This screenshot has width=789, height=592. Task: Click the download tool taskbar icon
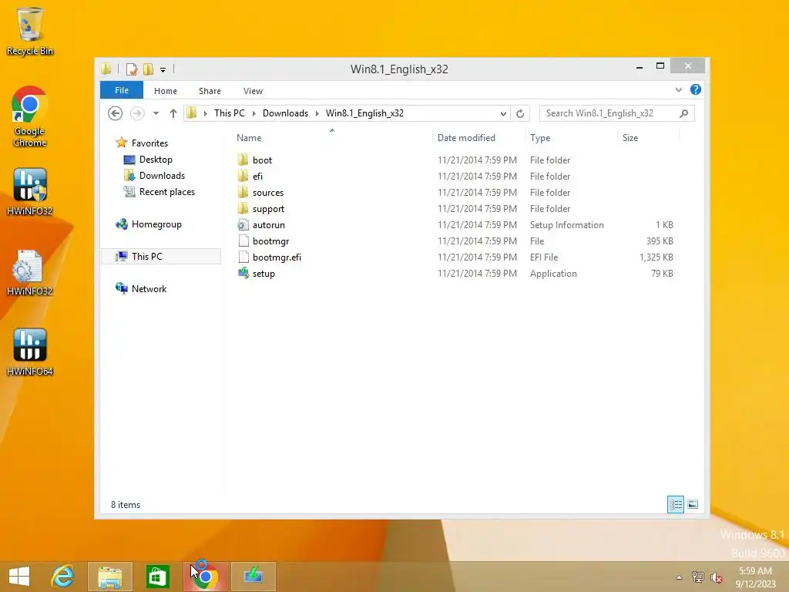pos(253,577)
